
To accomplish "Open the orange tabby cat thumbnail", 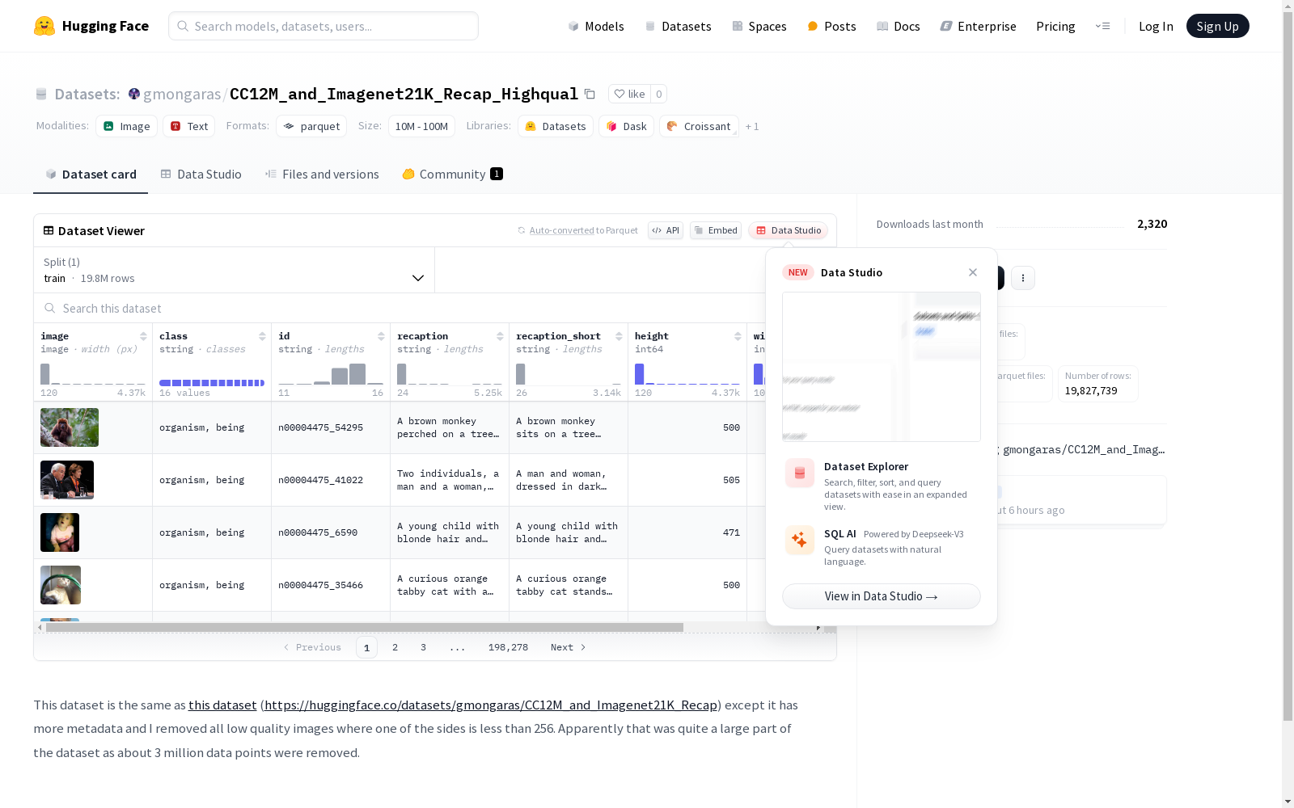I will (61, 585).
